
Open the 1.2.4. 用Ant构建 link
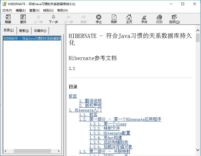click(x=106, y=138)
